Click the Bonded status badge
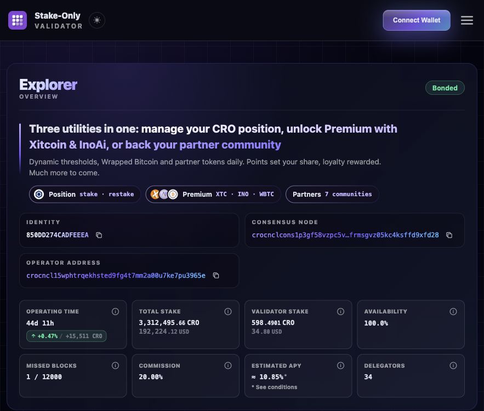This screenshot has height=411, width=484. [445, 88]
